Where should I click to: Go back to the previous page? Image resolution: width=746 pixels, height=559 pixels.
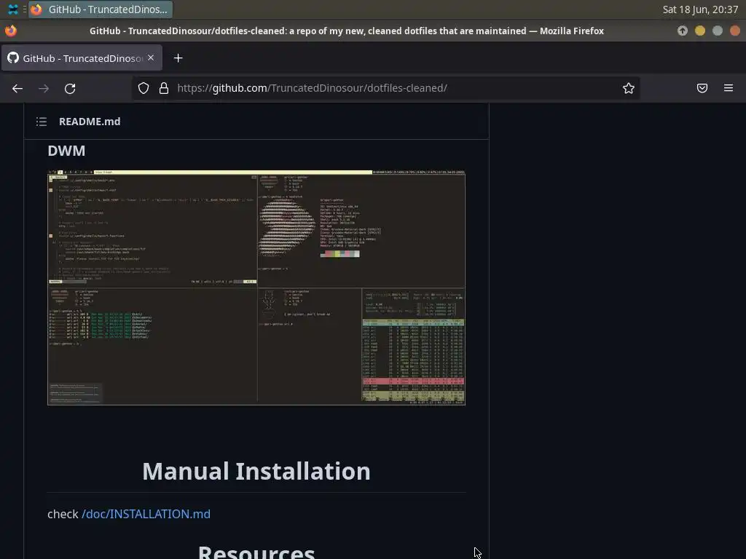coord(17,88)
